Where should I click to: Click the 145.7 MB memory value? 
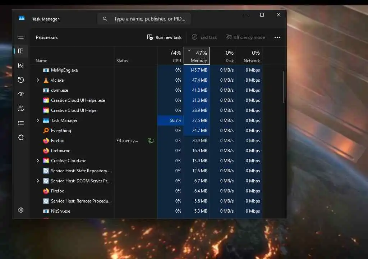point(198,70)
